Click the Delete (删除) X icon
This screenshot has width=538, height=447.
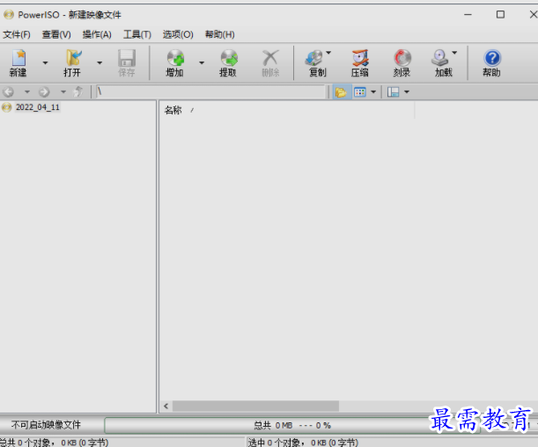(x=270, y=57)
